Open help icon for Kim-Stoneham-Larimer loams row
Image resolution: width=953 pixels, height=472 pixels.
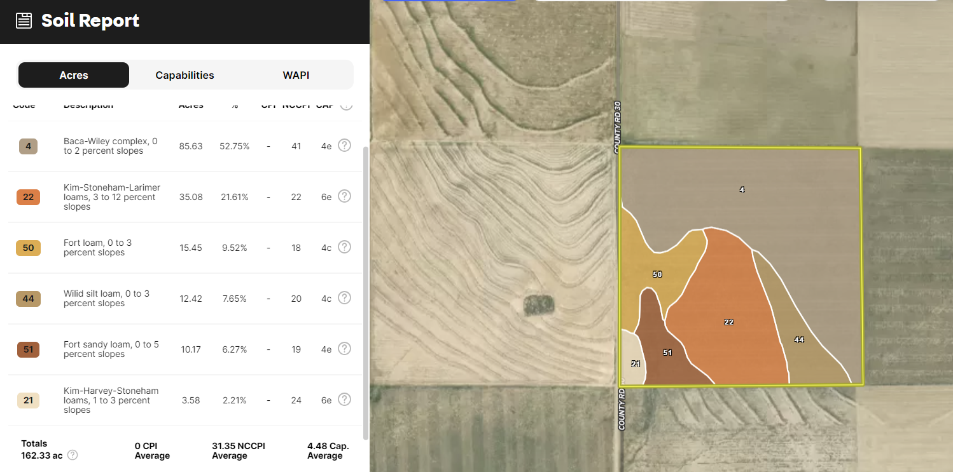344,196
